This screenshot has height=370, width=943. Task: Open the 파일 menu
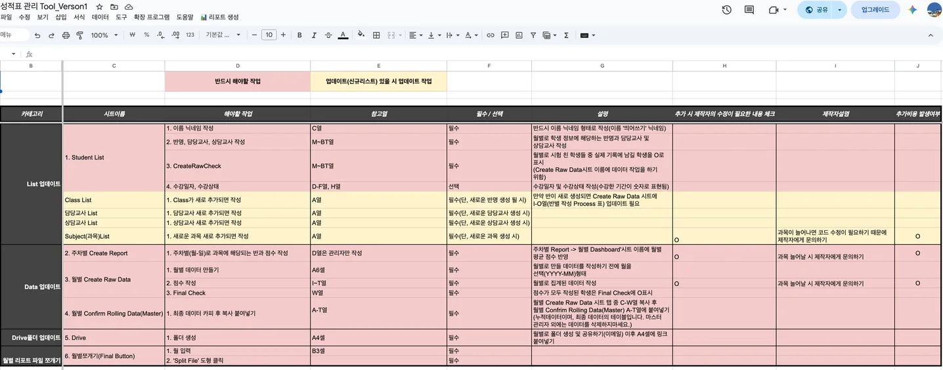6,17
